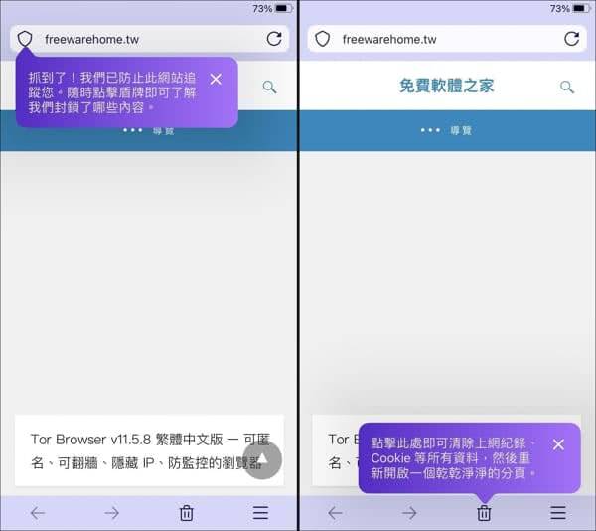Go back using left screenshot's back arrow

pos(38,513)
